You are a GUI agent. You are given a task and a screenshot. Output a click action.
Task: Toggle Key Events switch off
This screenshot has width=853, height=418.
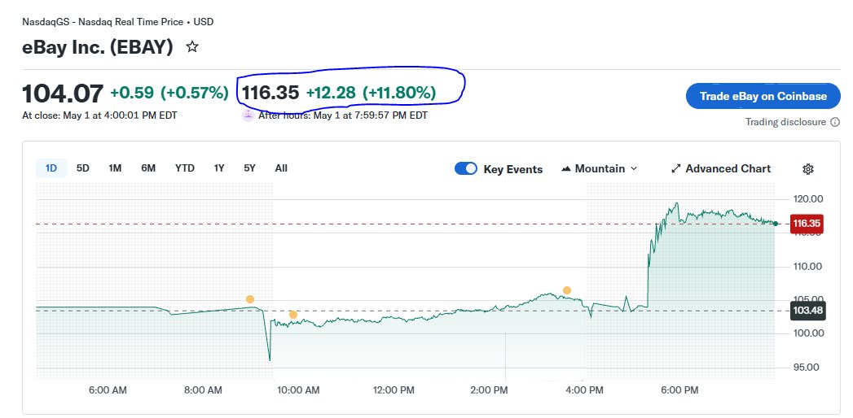point(466,169)
